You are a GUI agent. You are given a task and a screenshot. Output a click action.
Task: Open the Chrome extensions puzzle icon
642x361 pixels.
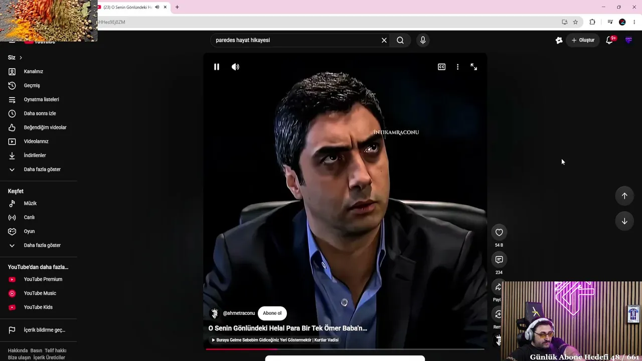pos(592,22)
